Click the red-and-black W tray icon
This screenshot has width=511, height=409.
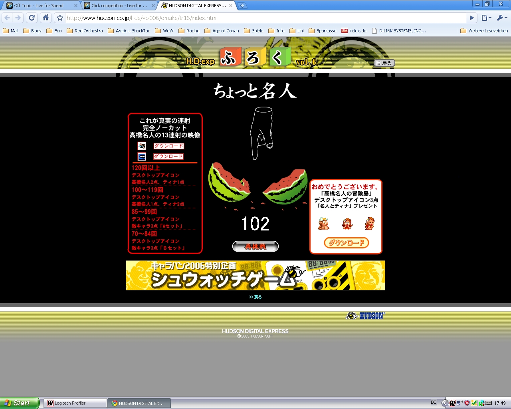click(x=453, y=403)
